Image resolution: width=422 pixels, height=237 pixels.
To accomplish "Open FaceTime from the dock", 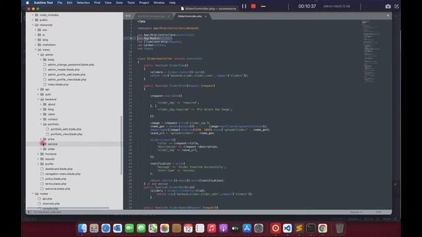I will (129, 228).
